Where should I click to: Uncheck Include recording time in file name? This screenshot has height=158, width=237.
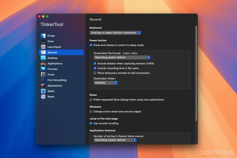pyautogui.click(x=95, y=68)
